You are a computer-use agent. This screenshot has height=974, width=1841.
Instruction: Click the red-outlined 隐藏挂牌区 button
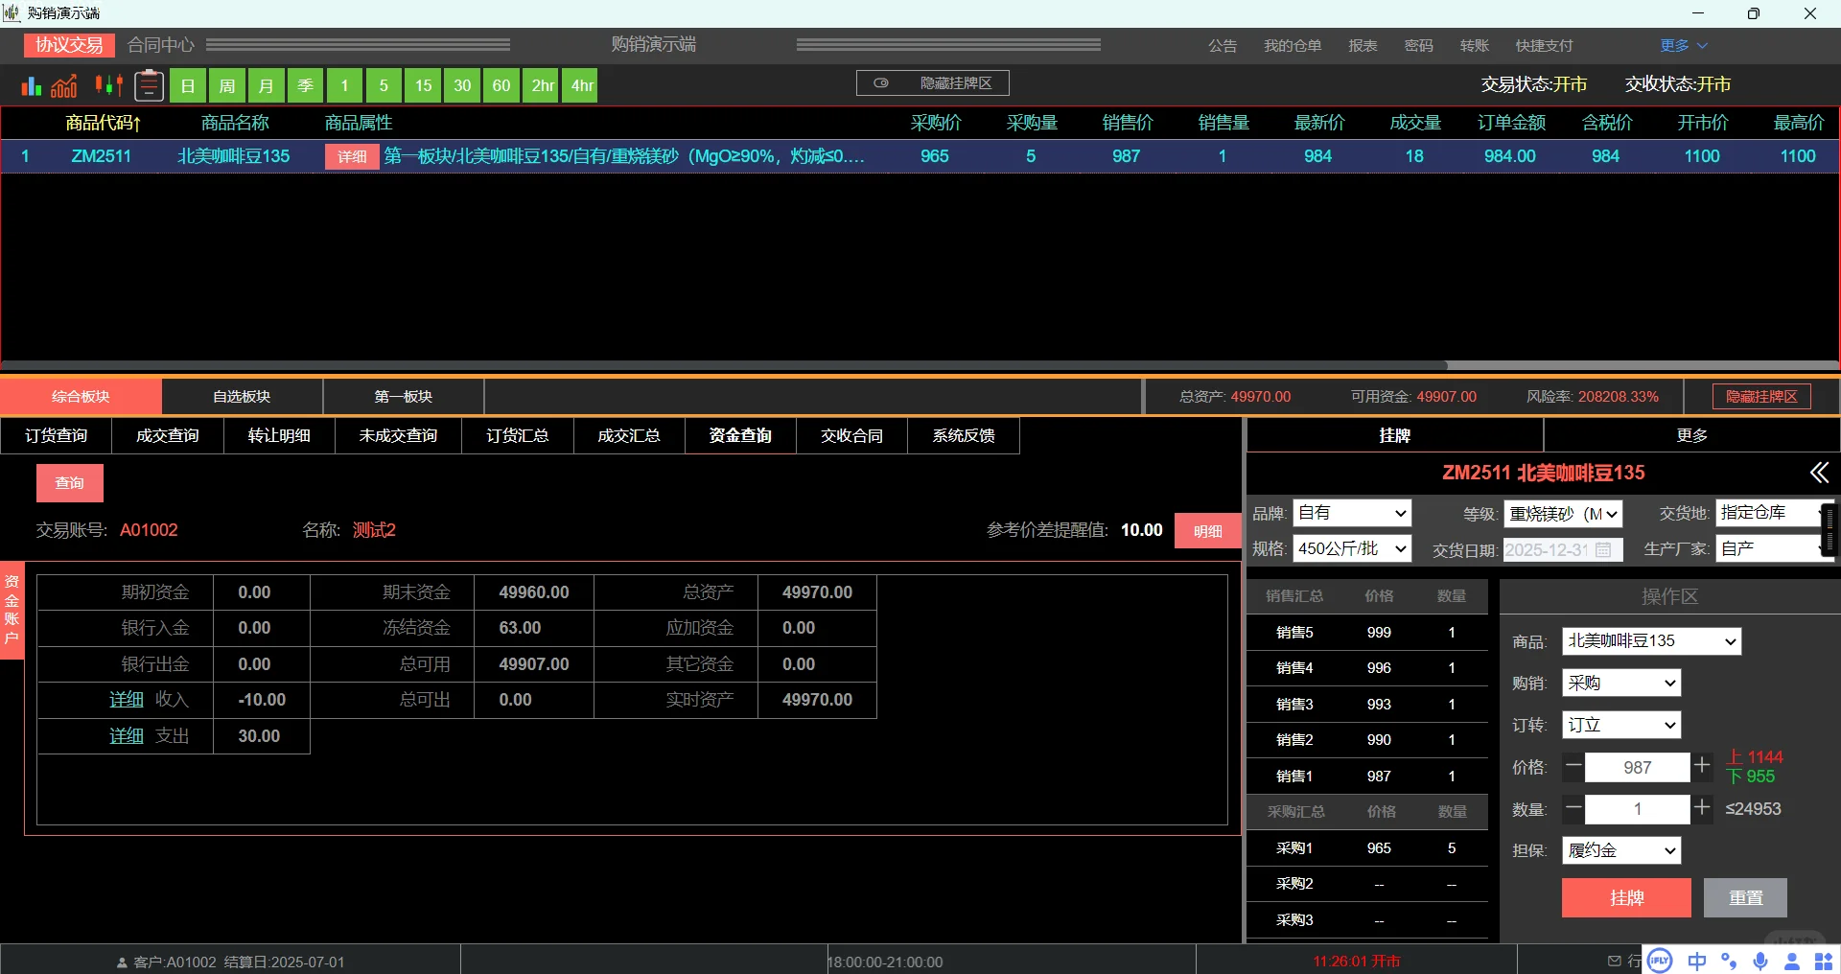click(1761, 397)
